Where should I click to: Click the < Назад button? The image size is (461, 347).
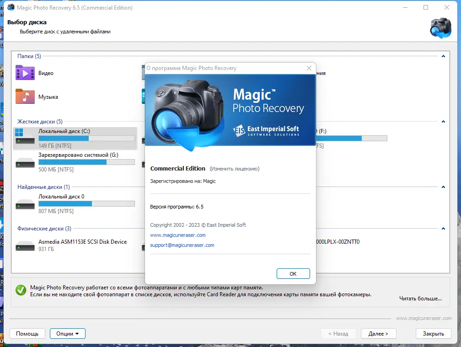[x=338, y=333]
